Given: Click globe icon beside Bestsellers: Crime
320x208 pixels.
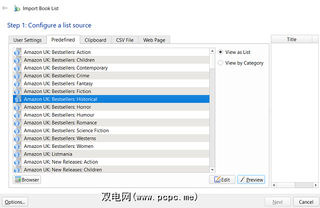Looking at the screenshot, I should [x=17, y=76].
